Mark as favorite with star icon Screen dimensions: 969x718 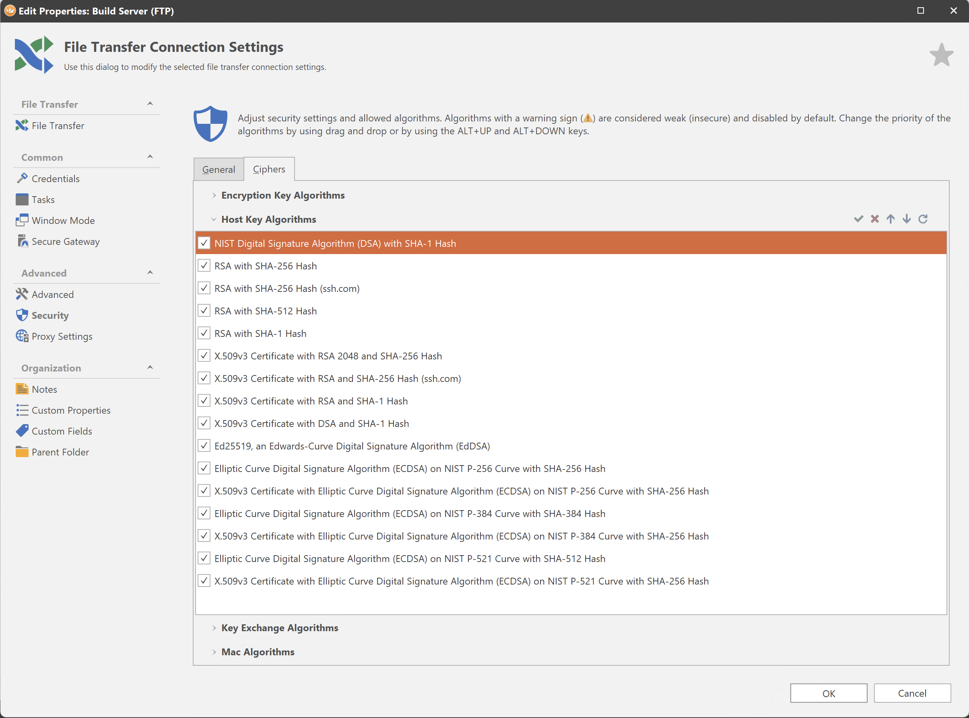click(941, 55)
